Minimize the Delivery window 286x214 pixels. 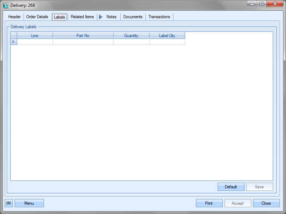pos(252,4)
